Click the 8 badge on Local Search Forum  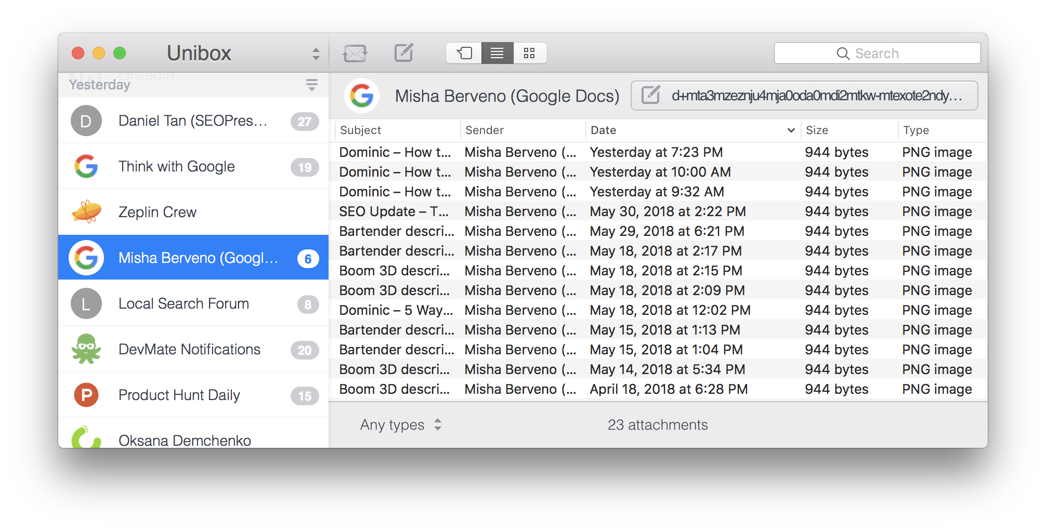pyautogui.click(x=308, y=304)
